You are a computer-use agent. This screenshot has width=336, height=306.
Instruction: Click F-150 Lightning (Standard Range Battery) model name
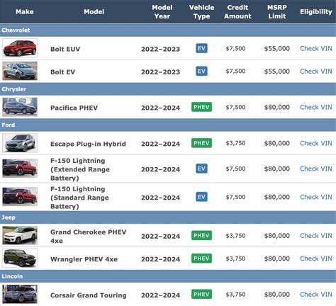pyautogui.click(x=79, y=198)
